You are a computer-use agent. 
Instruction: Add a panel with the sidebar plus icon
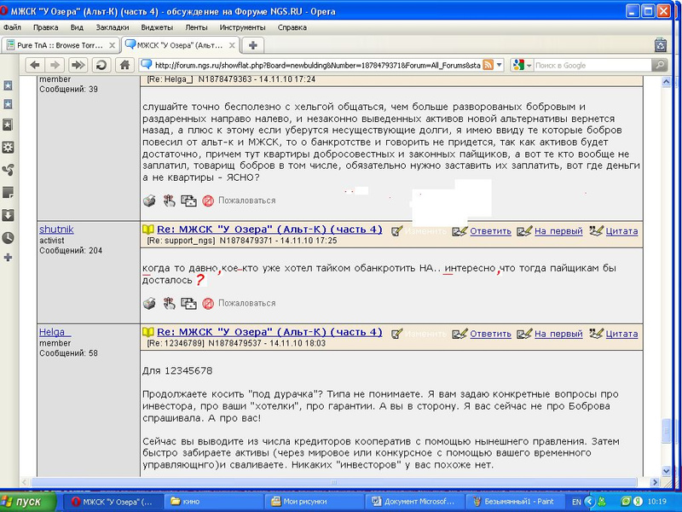pyautogui.click(x=9, y=258)
